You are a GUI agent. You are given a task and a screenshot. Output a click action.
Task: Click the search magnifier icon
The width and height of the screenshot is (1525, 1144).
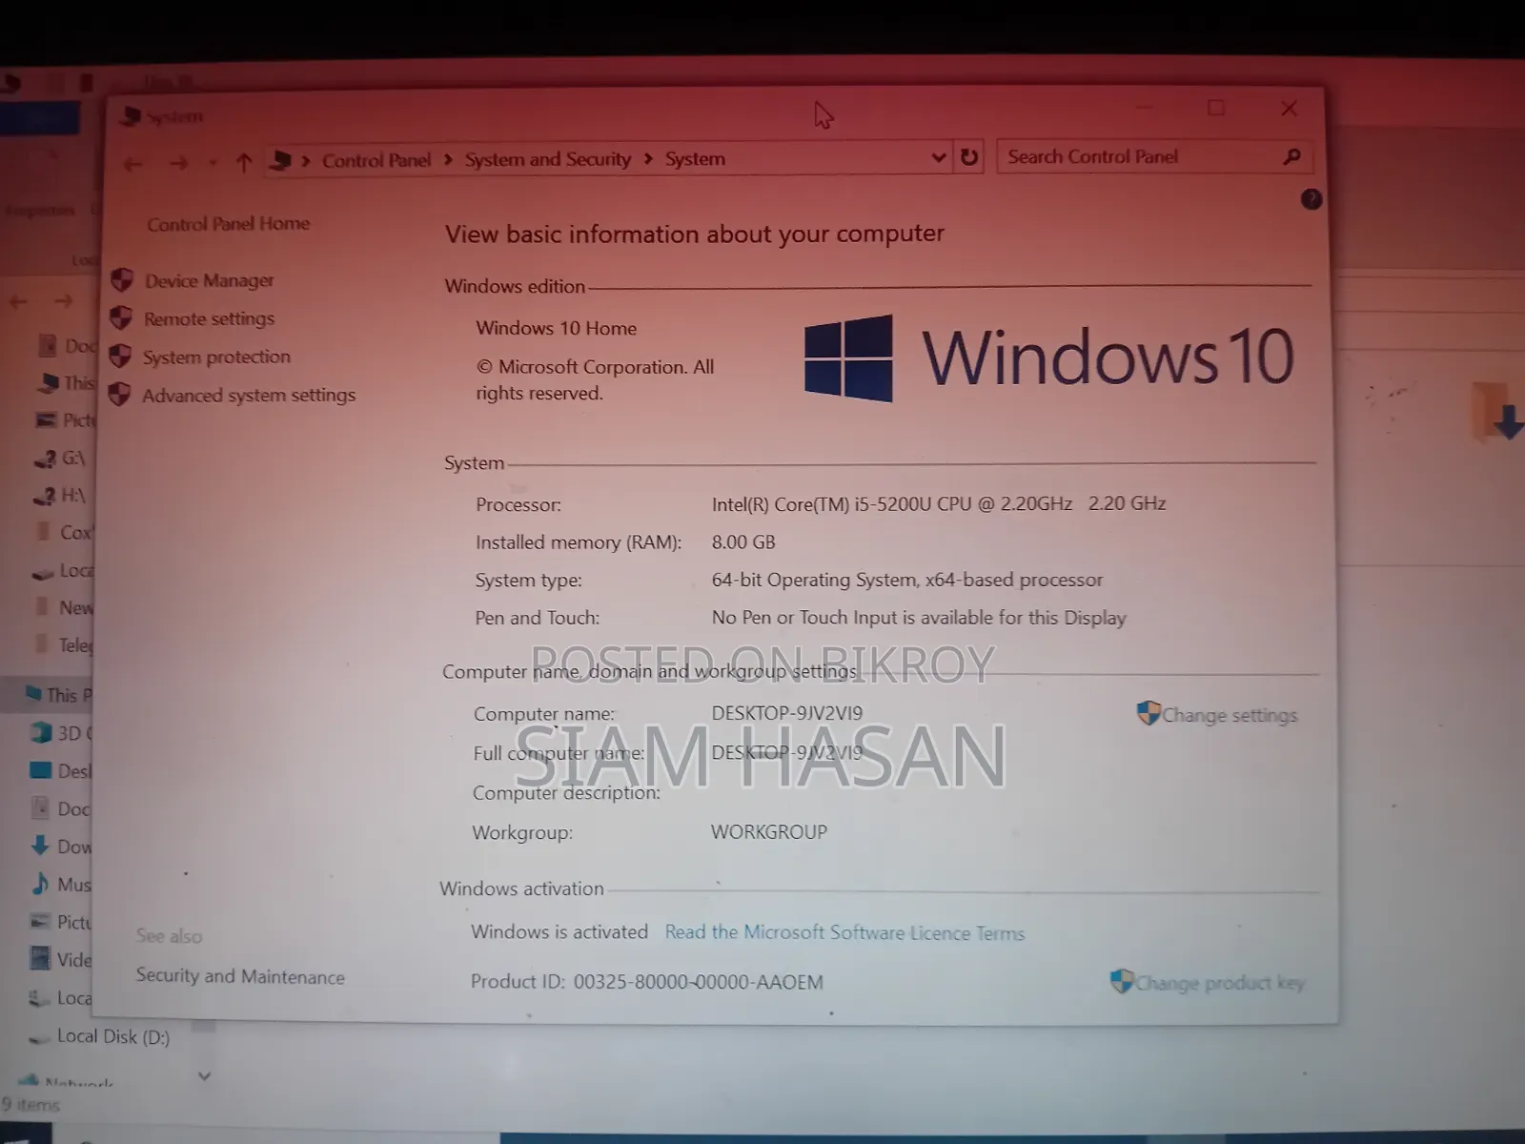[1291, 156]
